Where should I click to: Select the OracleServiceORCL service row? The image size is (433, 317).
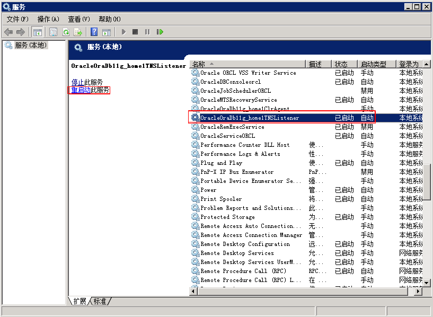coord(228,136)
